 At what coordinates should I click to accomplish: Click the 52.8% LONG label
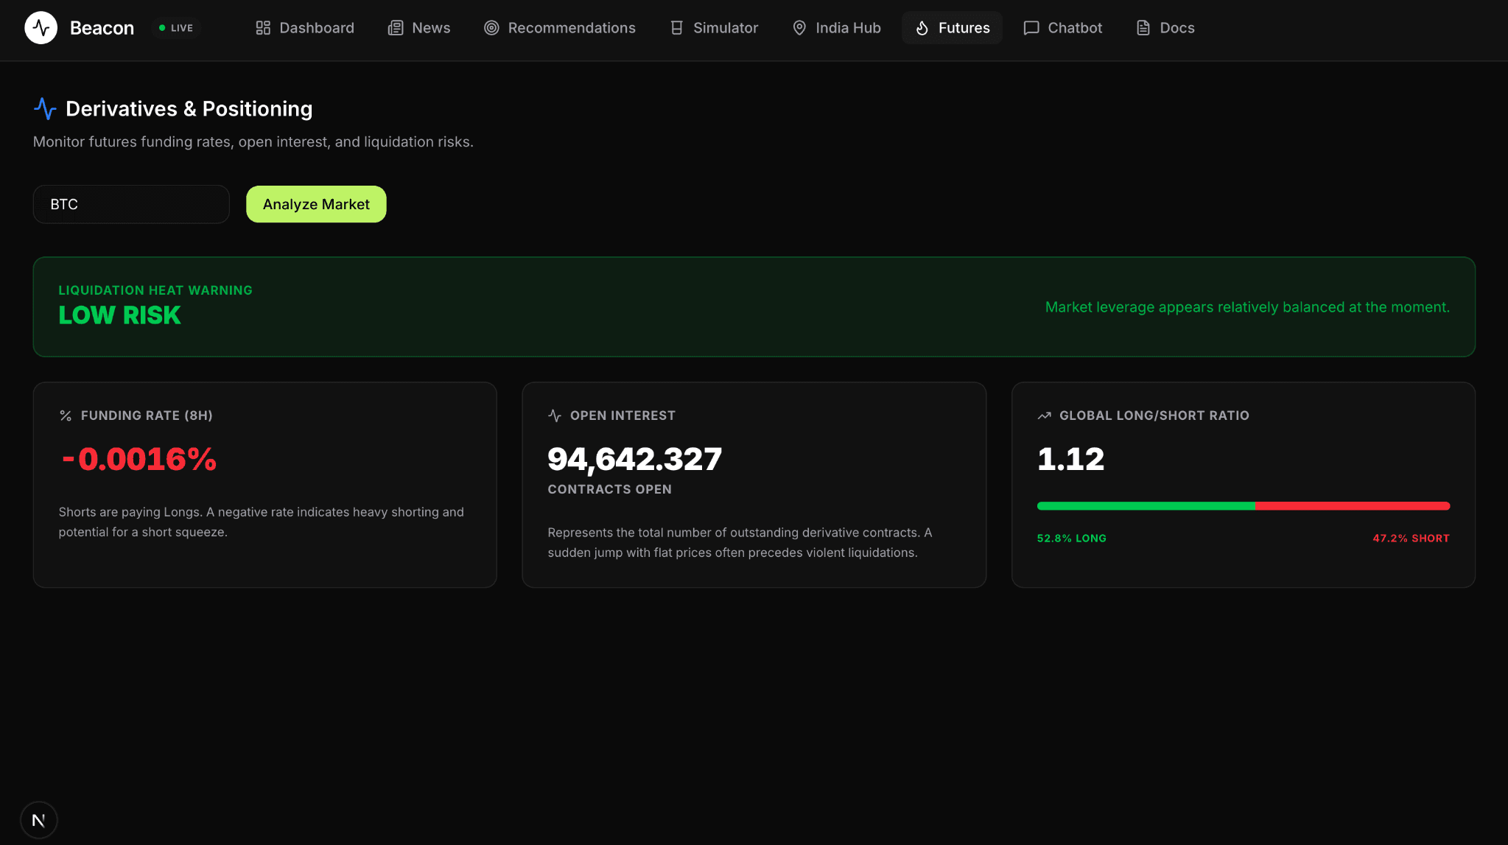(1071, 539)
